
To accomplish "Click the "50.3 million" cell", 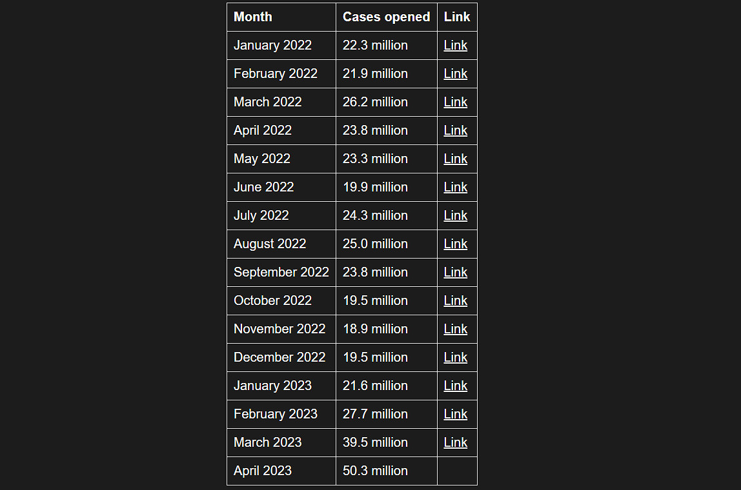I will click(x=375, y=471).
